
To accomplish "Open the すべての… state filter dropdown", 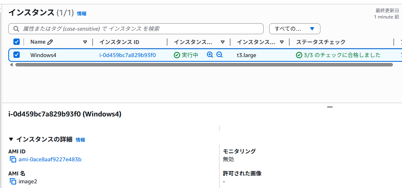I will [x=294, y=29].
